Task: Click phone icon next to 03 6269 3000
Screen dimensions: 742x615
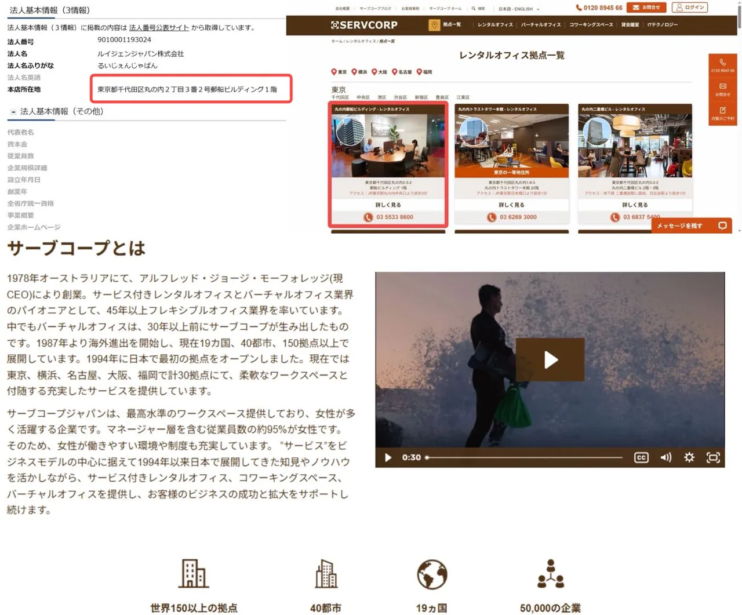Action: pos(492,217)
